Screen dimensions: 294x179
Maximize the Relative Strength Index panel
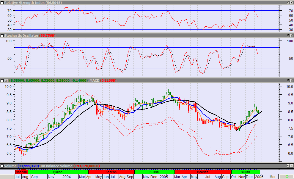point(288,2)
